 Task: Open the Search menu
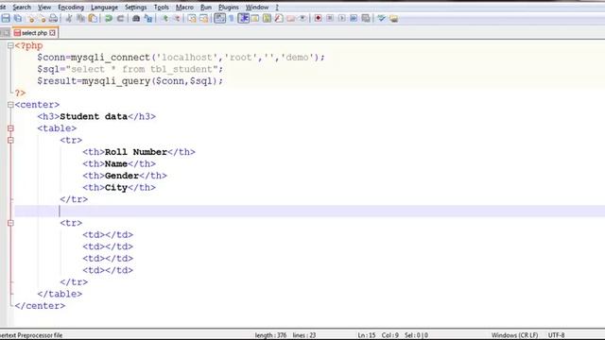pos(22,7)
